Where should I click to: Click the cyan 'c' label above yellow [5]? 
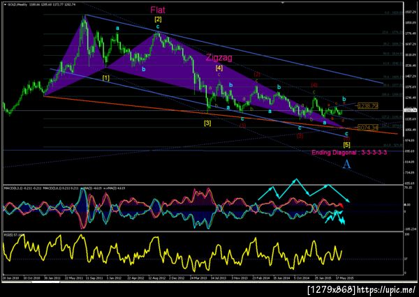pyautogui.click(x=346, y=133)
